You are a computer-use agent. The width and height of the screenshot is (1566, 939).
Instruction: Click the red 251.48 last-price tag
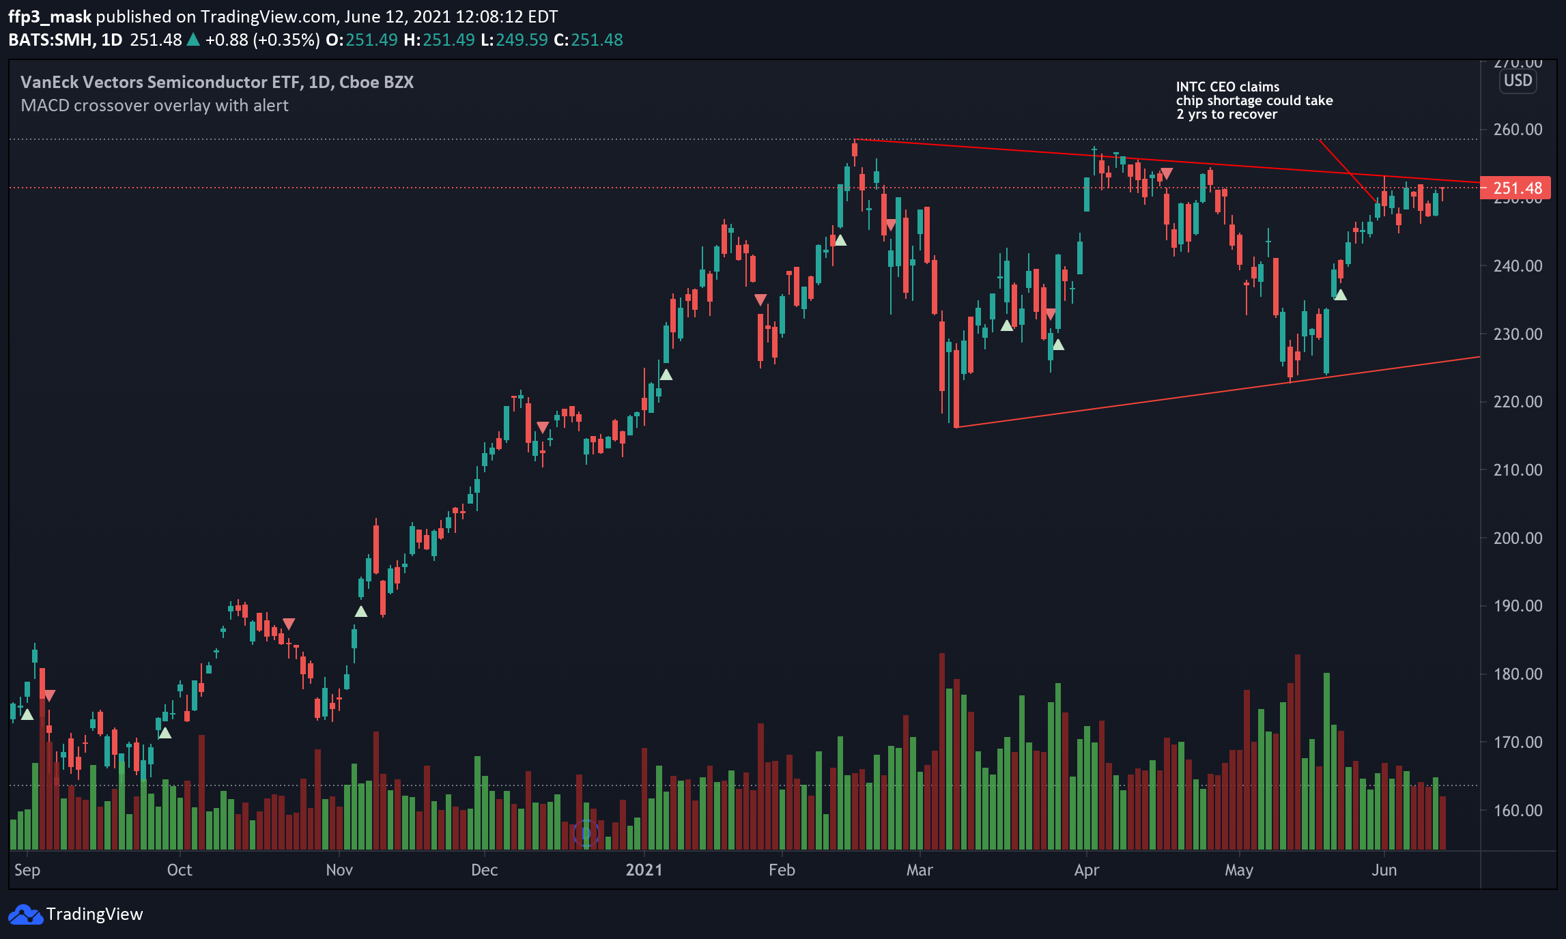pyautogui.click(x=1515, y=188)
